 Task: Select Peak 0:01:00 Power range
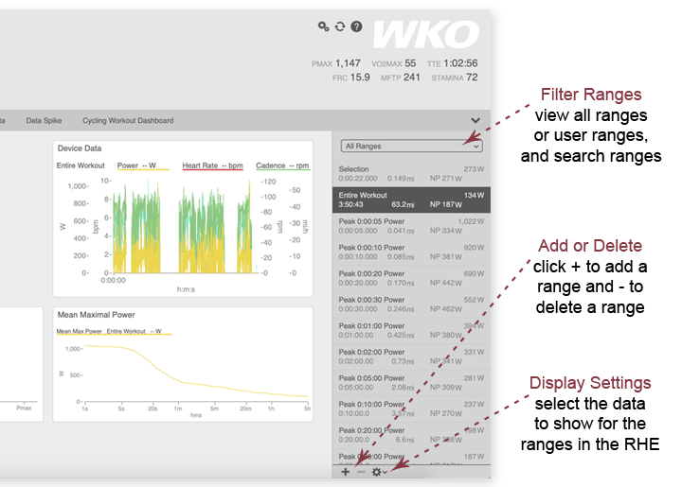411,330
